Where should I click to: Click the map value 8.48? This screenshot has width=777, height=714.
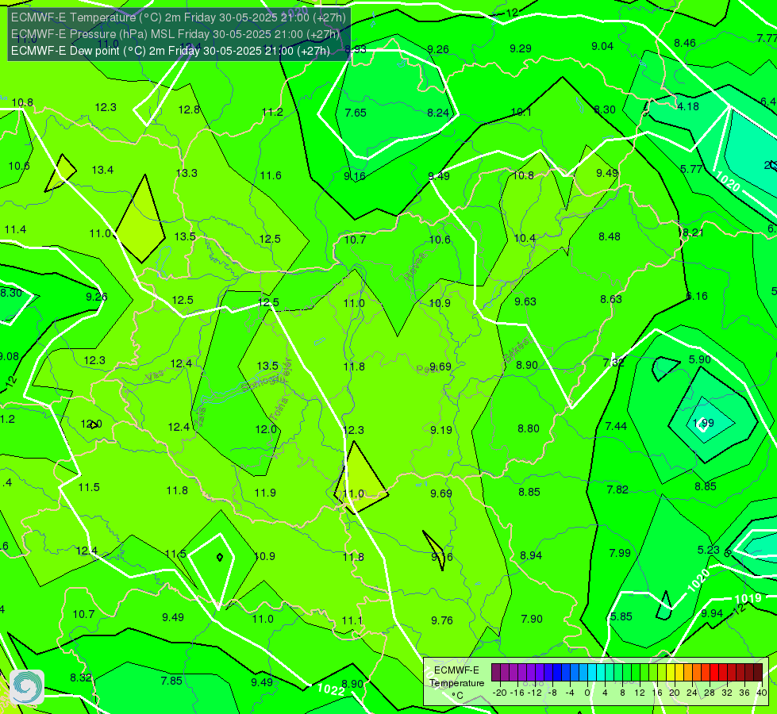point(610,237)
